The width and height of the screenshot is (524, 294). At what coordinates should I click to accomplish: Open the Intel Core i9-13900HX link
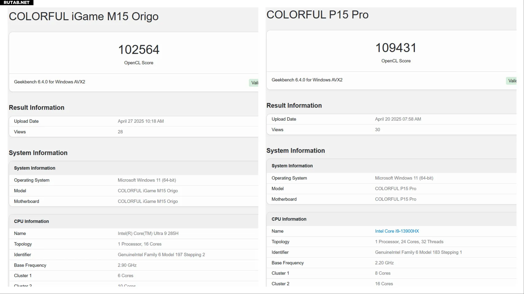397,231
